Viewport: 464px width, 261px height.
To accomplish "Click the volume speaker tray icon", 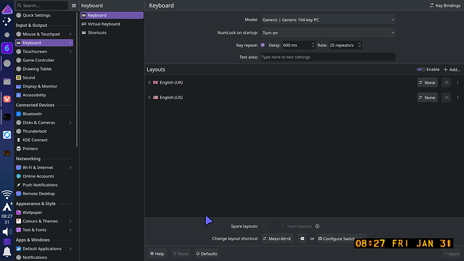I will [x=7, y=231].
